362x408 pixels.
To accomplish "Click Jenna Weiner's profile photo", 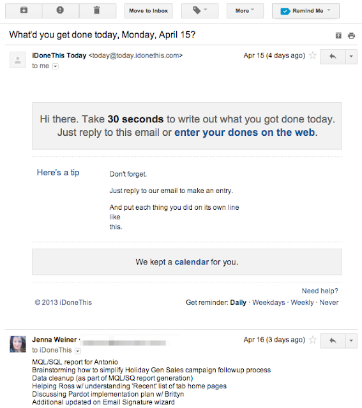I will point(18,344).
